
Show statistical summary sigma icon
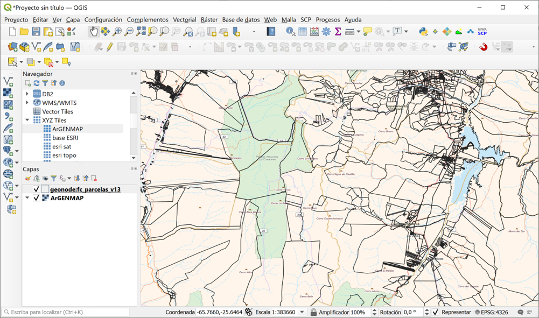338,32
